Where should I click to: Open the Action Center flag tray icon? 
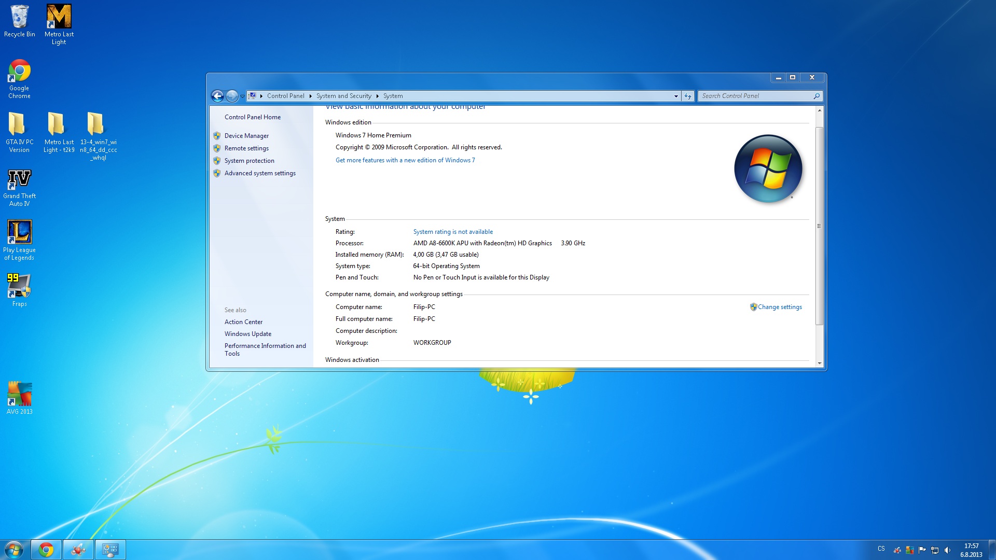pyautogui.click(x=922, y=550)
